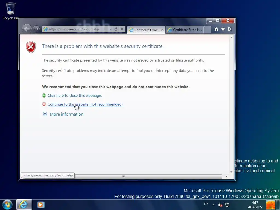Show hidden tray icons arrow
The width and height of the screenshot is (280, 210).
214,205
